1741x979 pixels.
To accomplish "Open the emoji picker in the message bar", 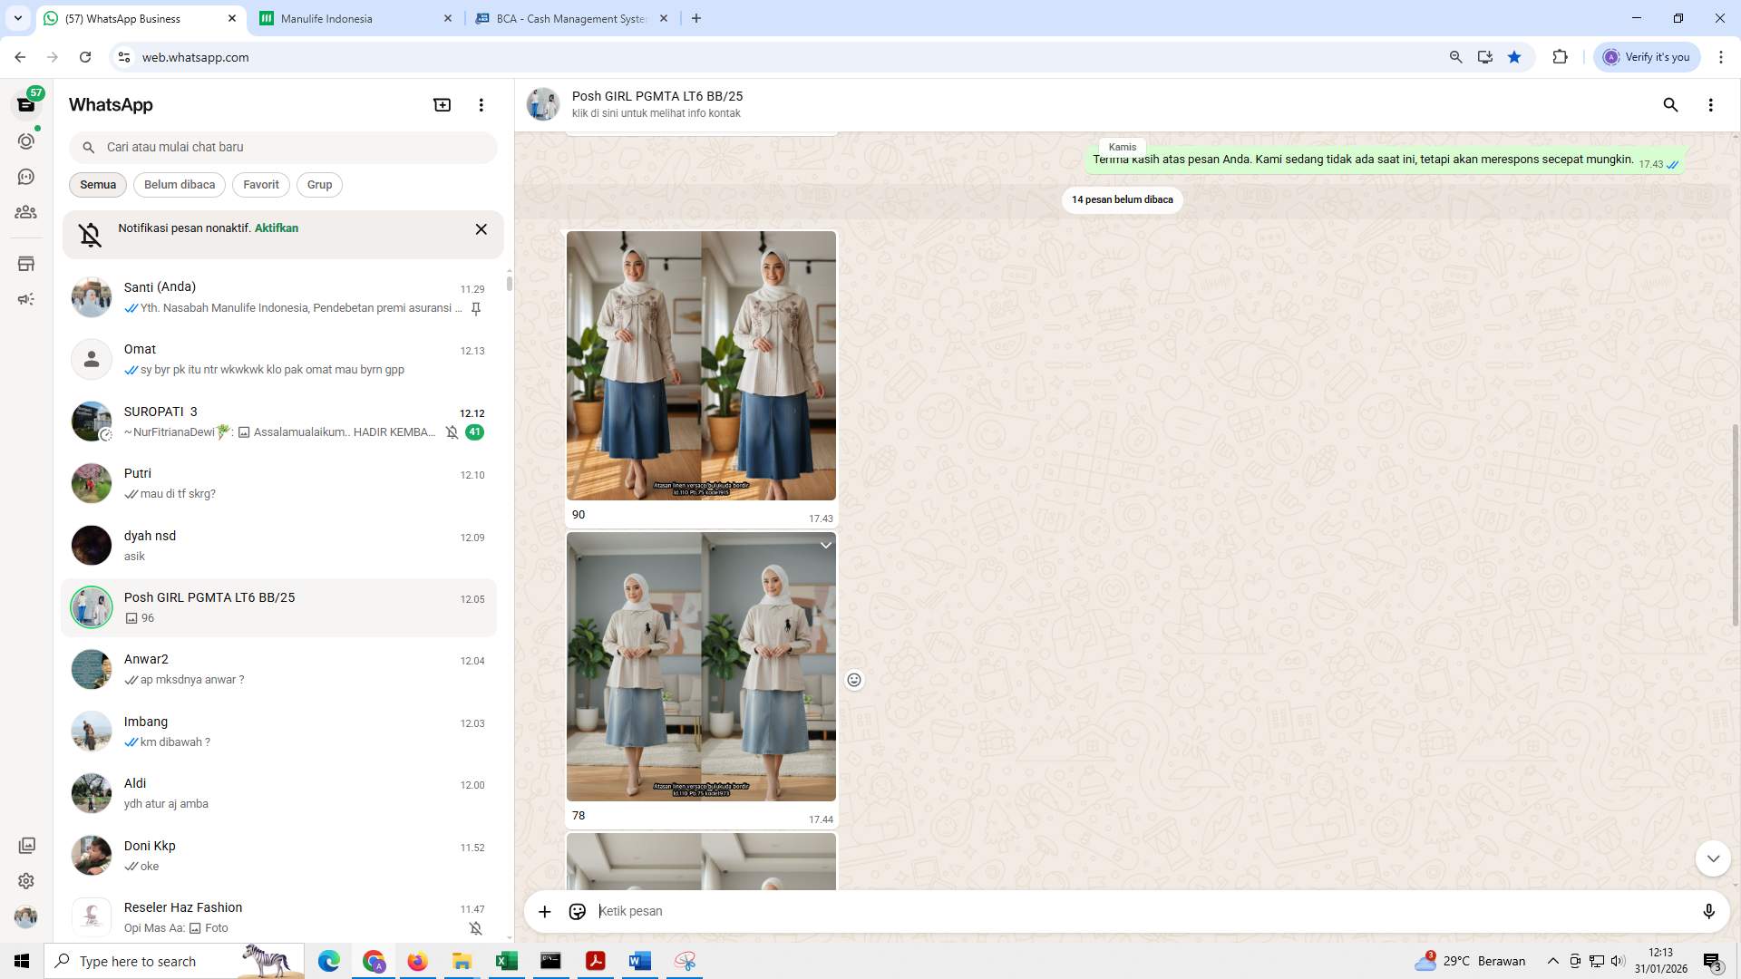I will [578, 911].
